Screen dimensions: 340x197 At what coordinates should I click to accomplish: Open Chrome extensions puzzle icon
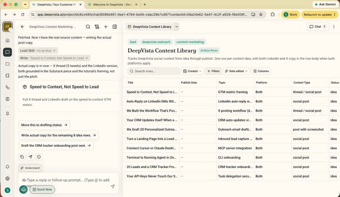tap(273, 15)
